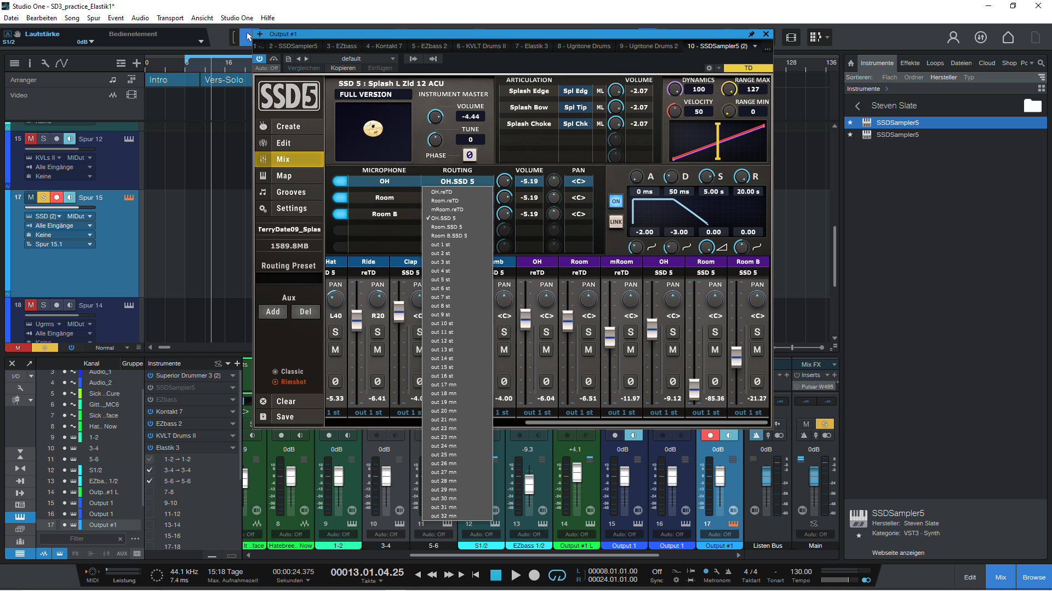Open the OH.SSD 5 routing dropdown
Image resolution: width=1052 pixels, height=591 pixels.
(x=458, y=181)
